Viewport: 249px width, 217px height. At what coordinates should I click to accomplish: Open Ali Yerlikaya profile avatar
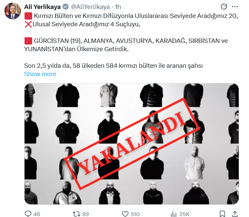pos(12,11)
